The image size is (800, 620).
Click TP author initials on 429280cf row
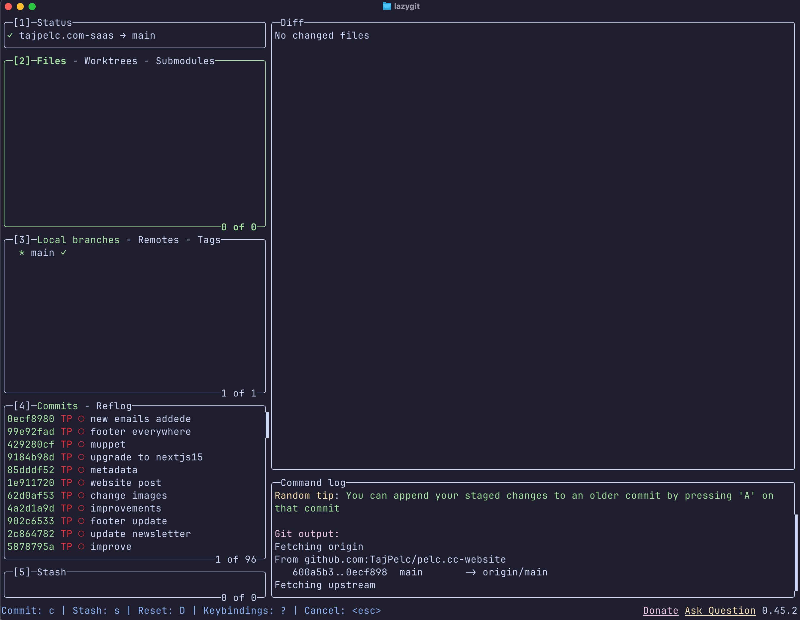67,444
